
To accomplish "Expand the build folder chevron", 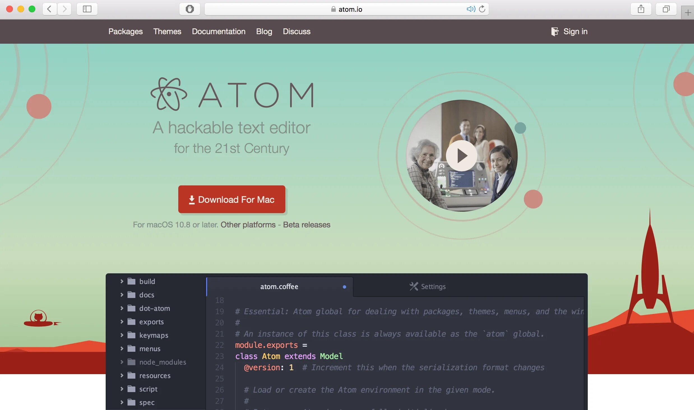I will [122, 281].
